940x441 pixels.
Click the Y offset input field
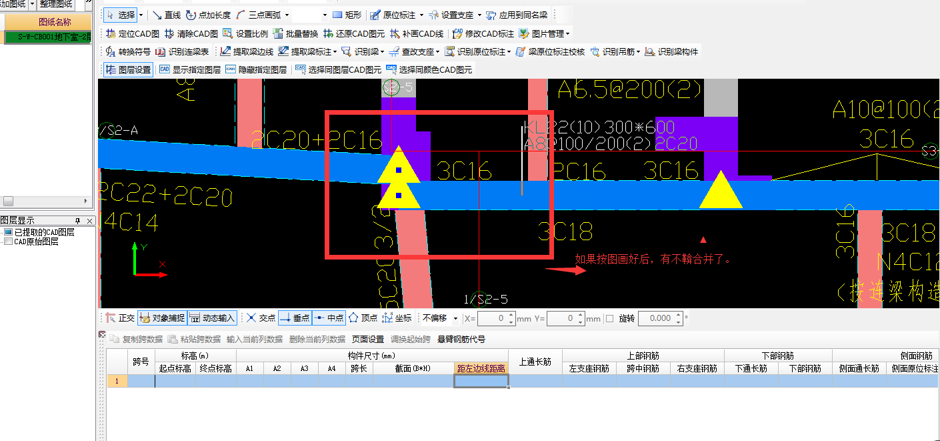566,319
